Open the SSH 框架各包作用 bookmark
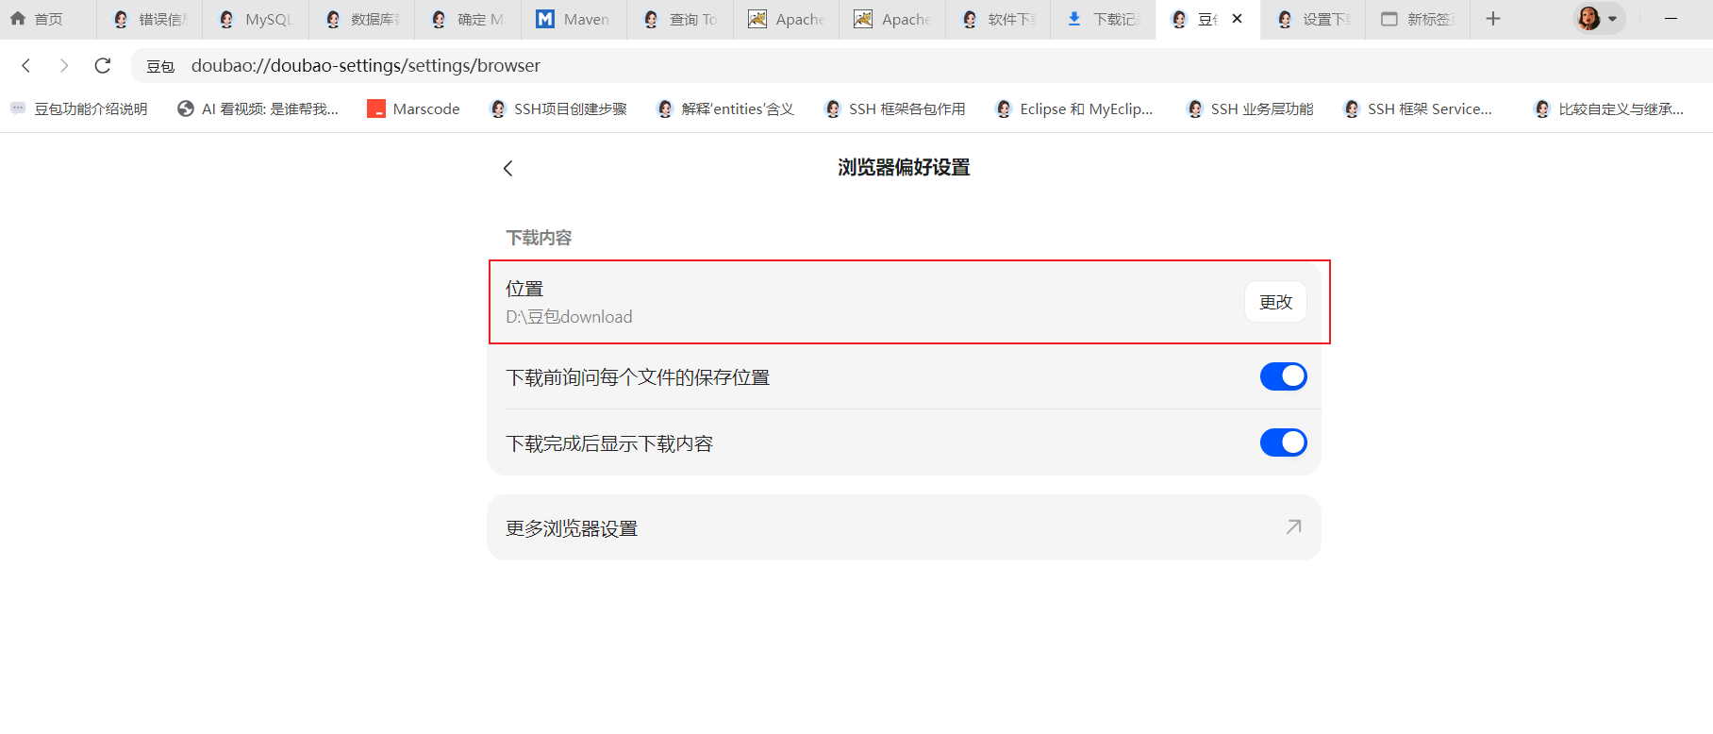1713x734 pixels. coord(894,108)
